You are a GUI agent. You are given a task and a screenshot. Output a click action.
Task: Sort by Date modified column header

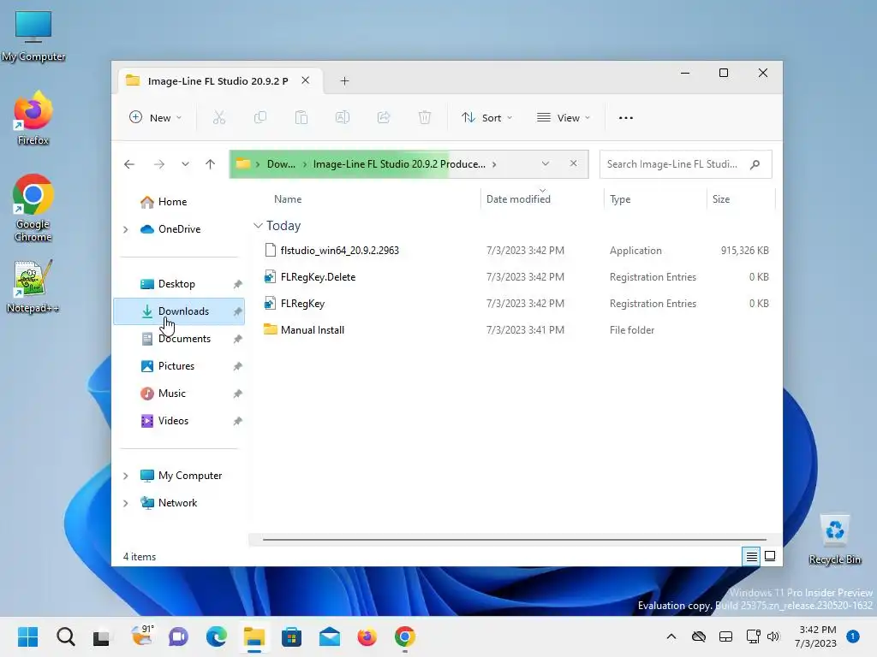point(518,199)
